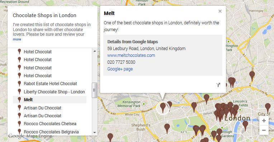Click the directions arrow icon in Melt popup
This screenshot has height=142, width=274.
(x=218, y=85)
